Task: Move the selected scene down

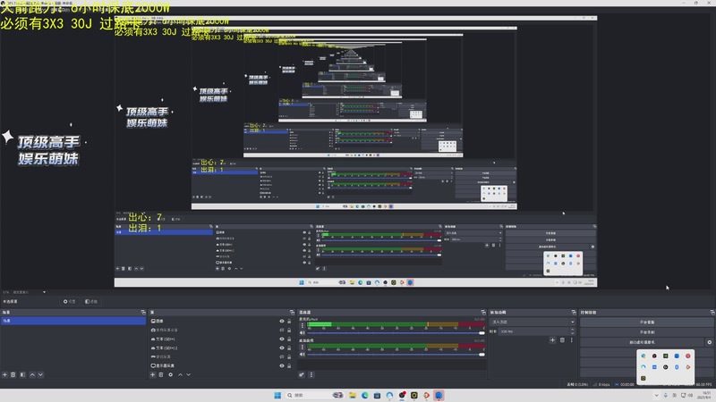Action: (x=40, y=374)
